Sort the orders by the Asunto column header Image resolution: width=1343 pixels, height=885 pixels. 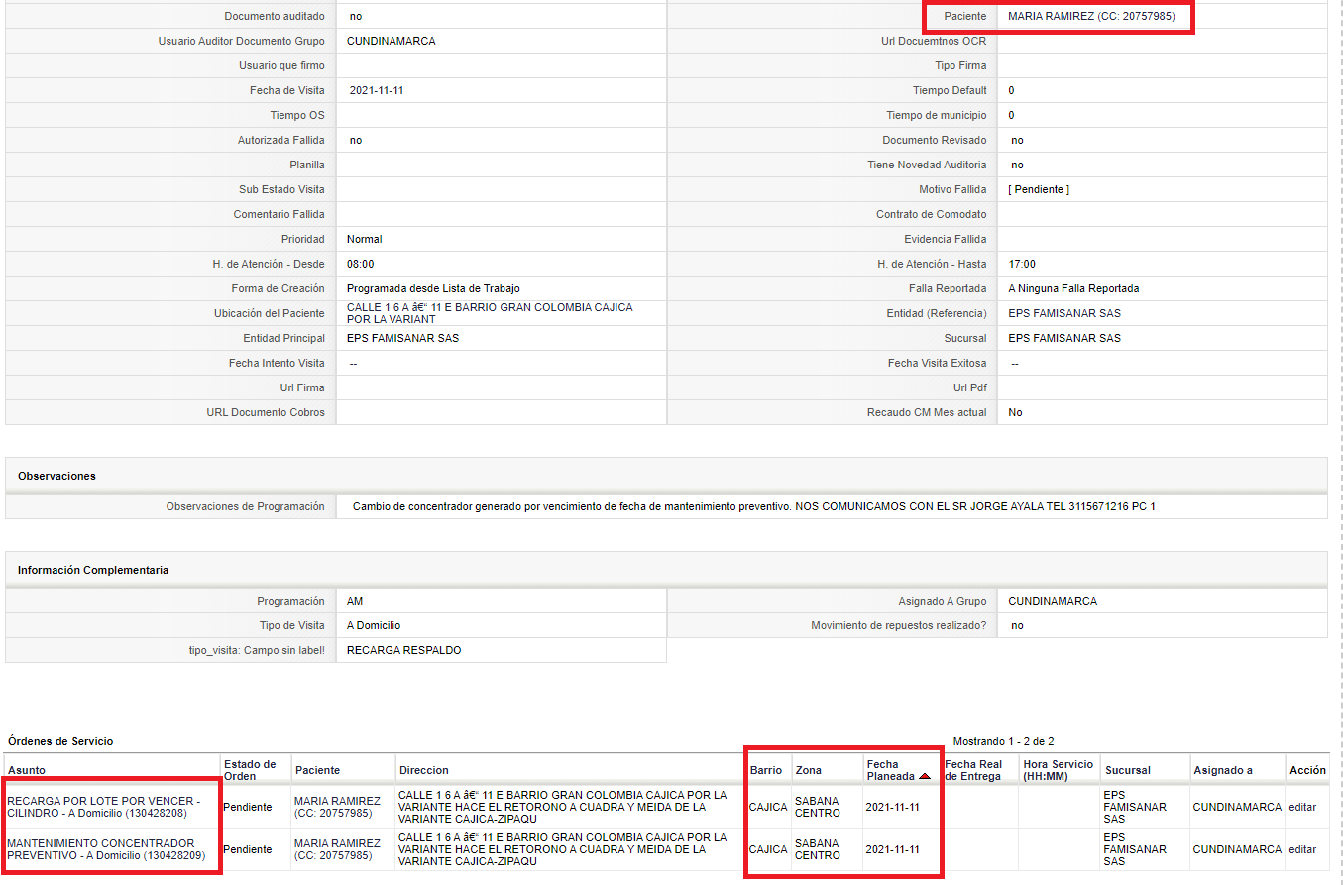(x=27, y=770)
